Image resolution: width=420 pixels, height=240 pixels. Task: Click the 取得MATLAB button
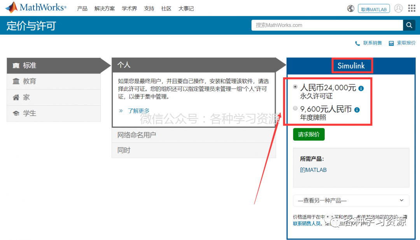374,9
